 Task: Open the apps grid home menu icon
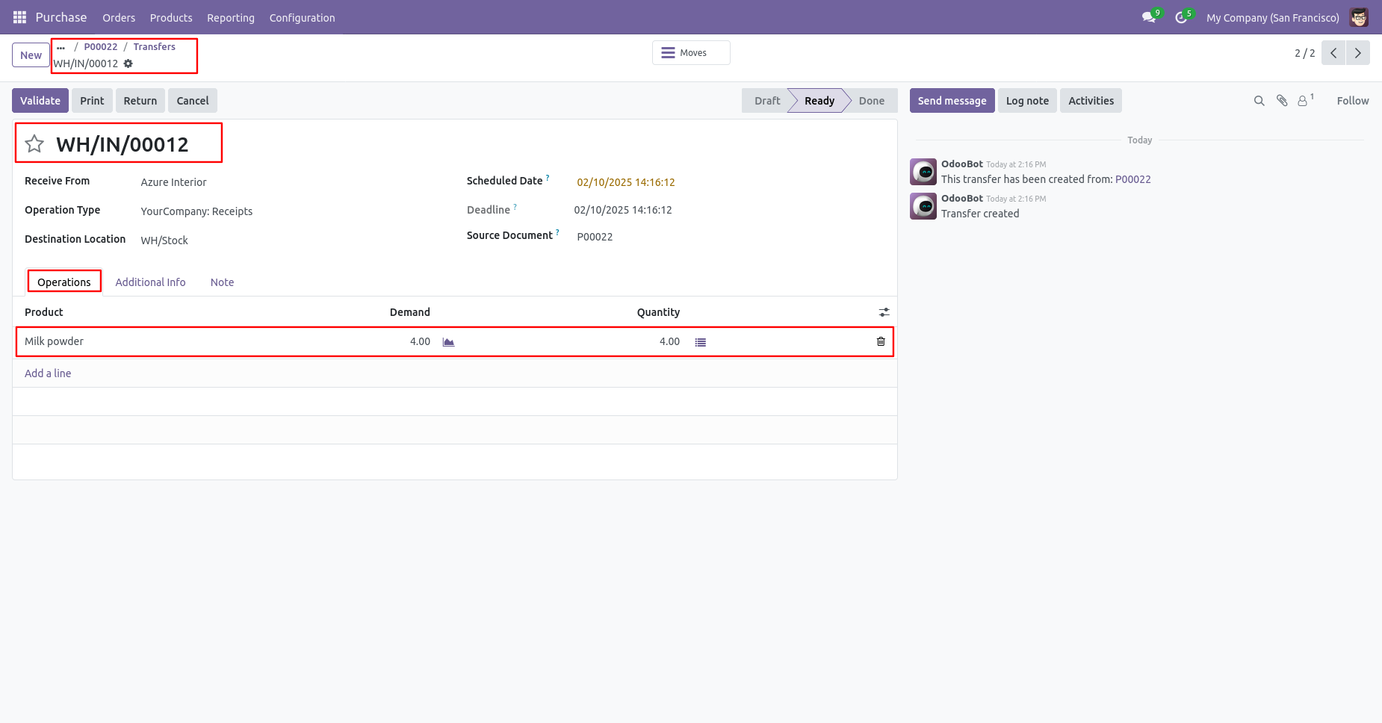(x=19, y=17)
